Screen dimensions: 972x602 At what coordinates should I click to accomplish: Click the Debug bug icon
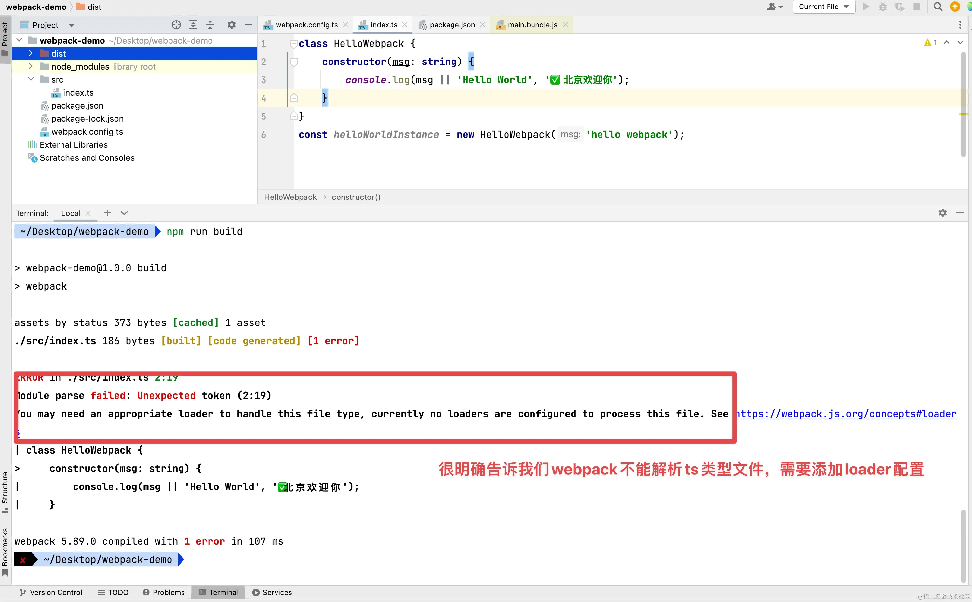[x=883, y=7]
